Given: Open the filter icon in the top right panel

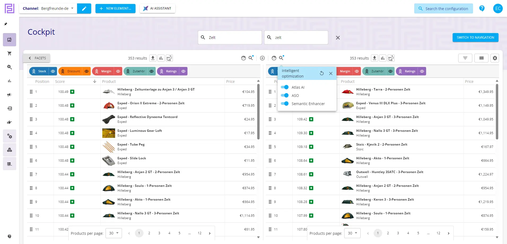Looking at the screenshot, I should point(465,58).
